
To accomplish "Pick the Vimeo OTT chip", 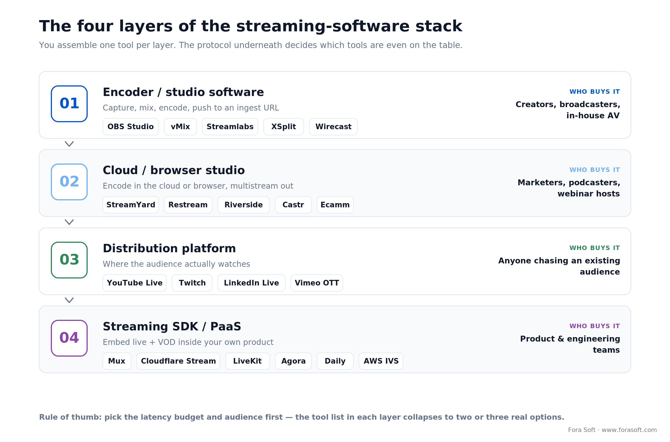I will [x=317, y=283].
